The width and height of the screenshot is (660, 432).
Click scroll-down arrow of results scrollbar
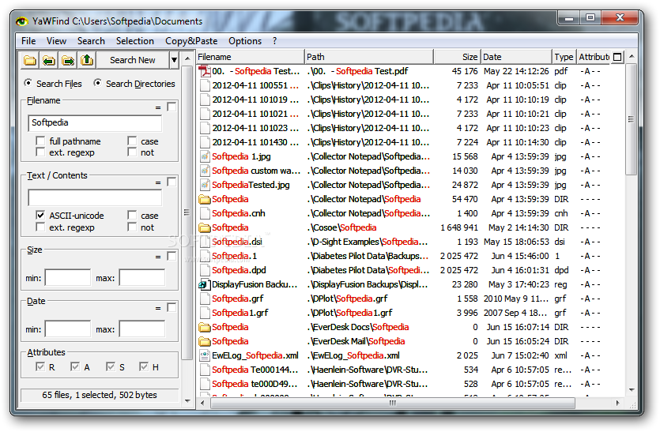[x=631, y=390]
